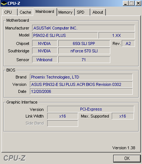Click the disabled maximize button
Viewport: 142px width, 164px height.
pos(132,3)
